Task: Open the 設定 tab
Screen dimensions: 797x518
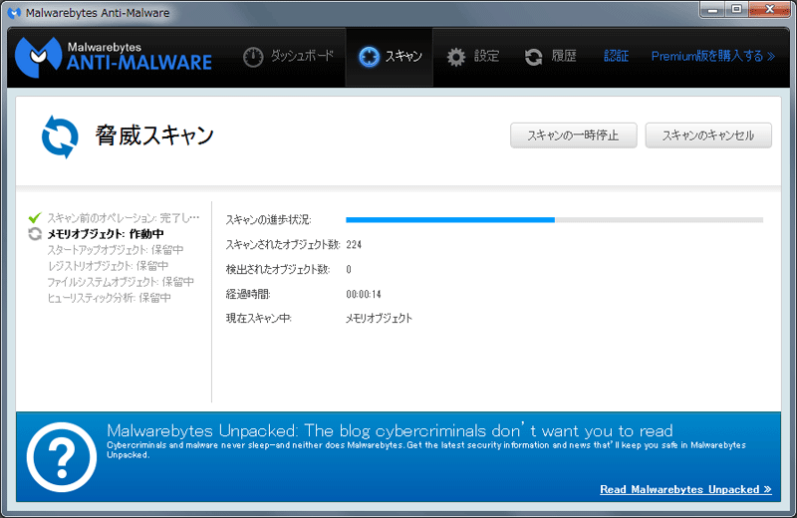Action: (472, 57)
